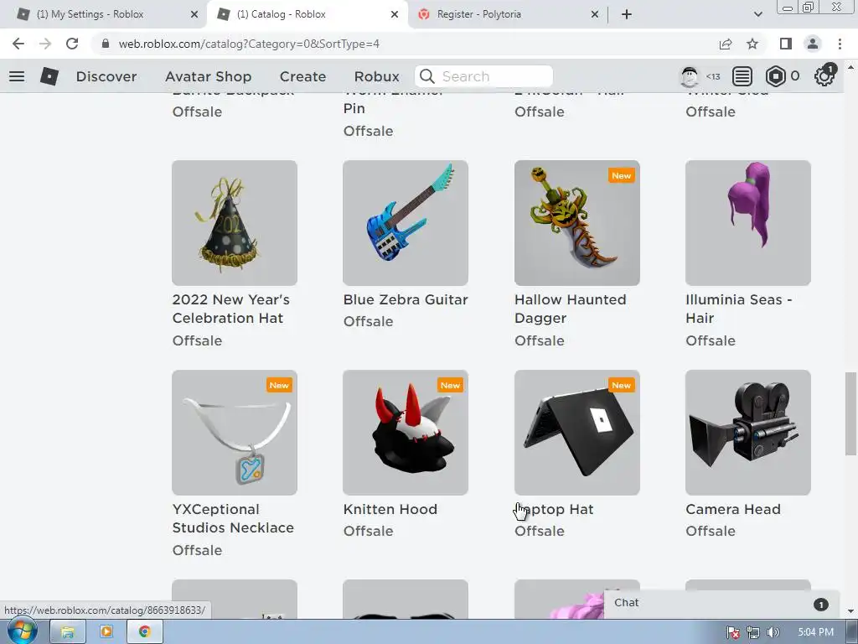Viewport: 858px width, 644px height.
Task: Click the Roblox Search input field
Action: point(483,76)
